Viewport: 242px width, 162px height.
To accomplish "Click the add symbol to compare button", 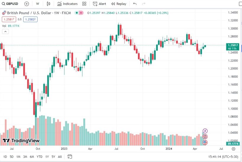I will (27, 4).
